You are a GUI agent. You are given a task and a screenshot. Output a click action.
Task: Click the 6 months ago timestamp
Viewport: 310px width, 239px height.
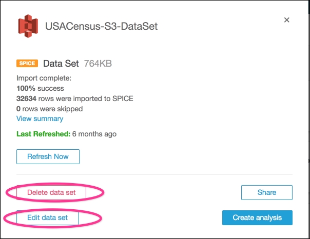click(94, 134)
